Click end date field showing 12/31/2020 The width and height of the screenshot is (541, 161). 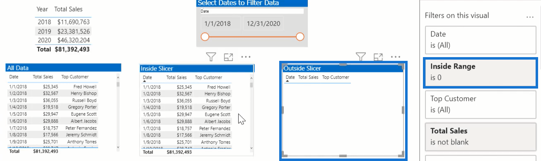coord(263,24)
